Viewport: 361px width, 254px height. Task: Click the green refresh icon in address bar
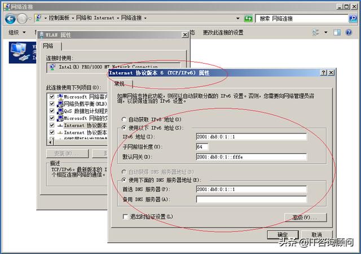[x=248, y=19]
